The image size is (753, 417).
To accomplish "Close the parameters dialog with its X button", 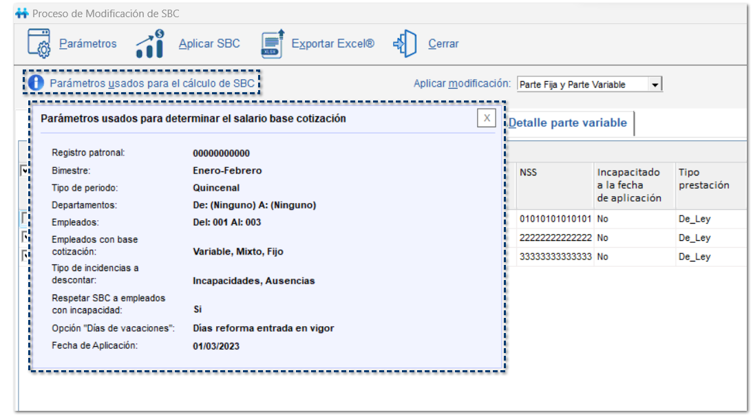I will pyautogui.click(x=486, y=118).
